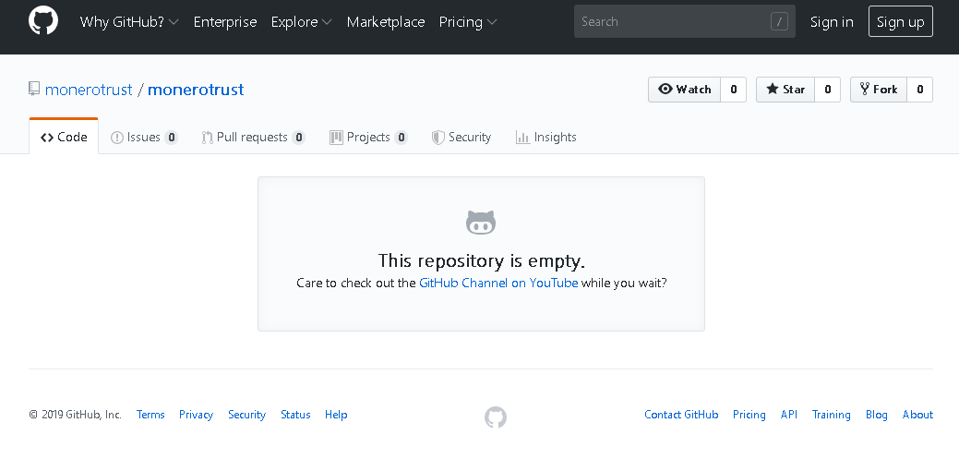
Task: Open GitHub Channel on YouTube link
Action: click(x=498, y=283)
